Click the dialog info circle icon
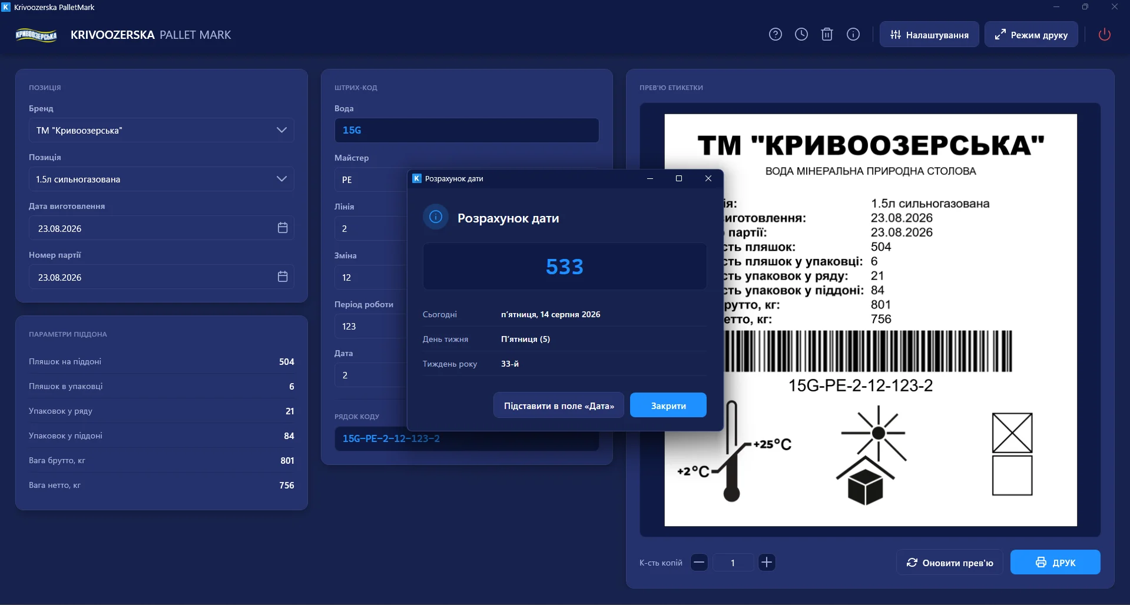 click(436, 217)
